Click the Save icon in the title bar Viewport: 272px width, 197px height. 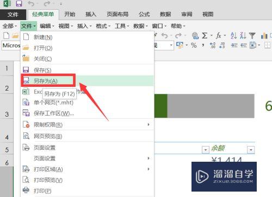[x=18, y=3]
